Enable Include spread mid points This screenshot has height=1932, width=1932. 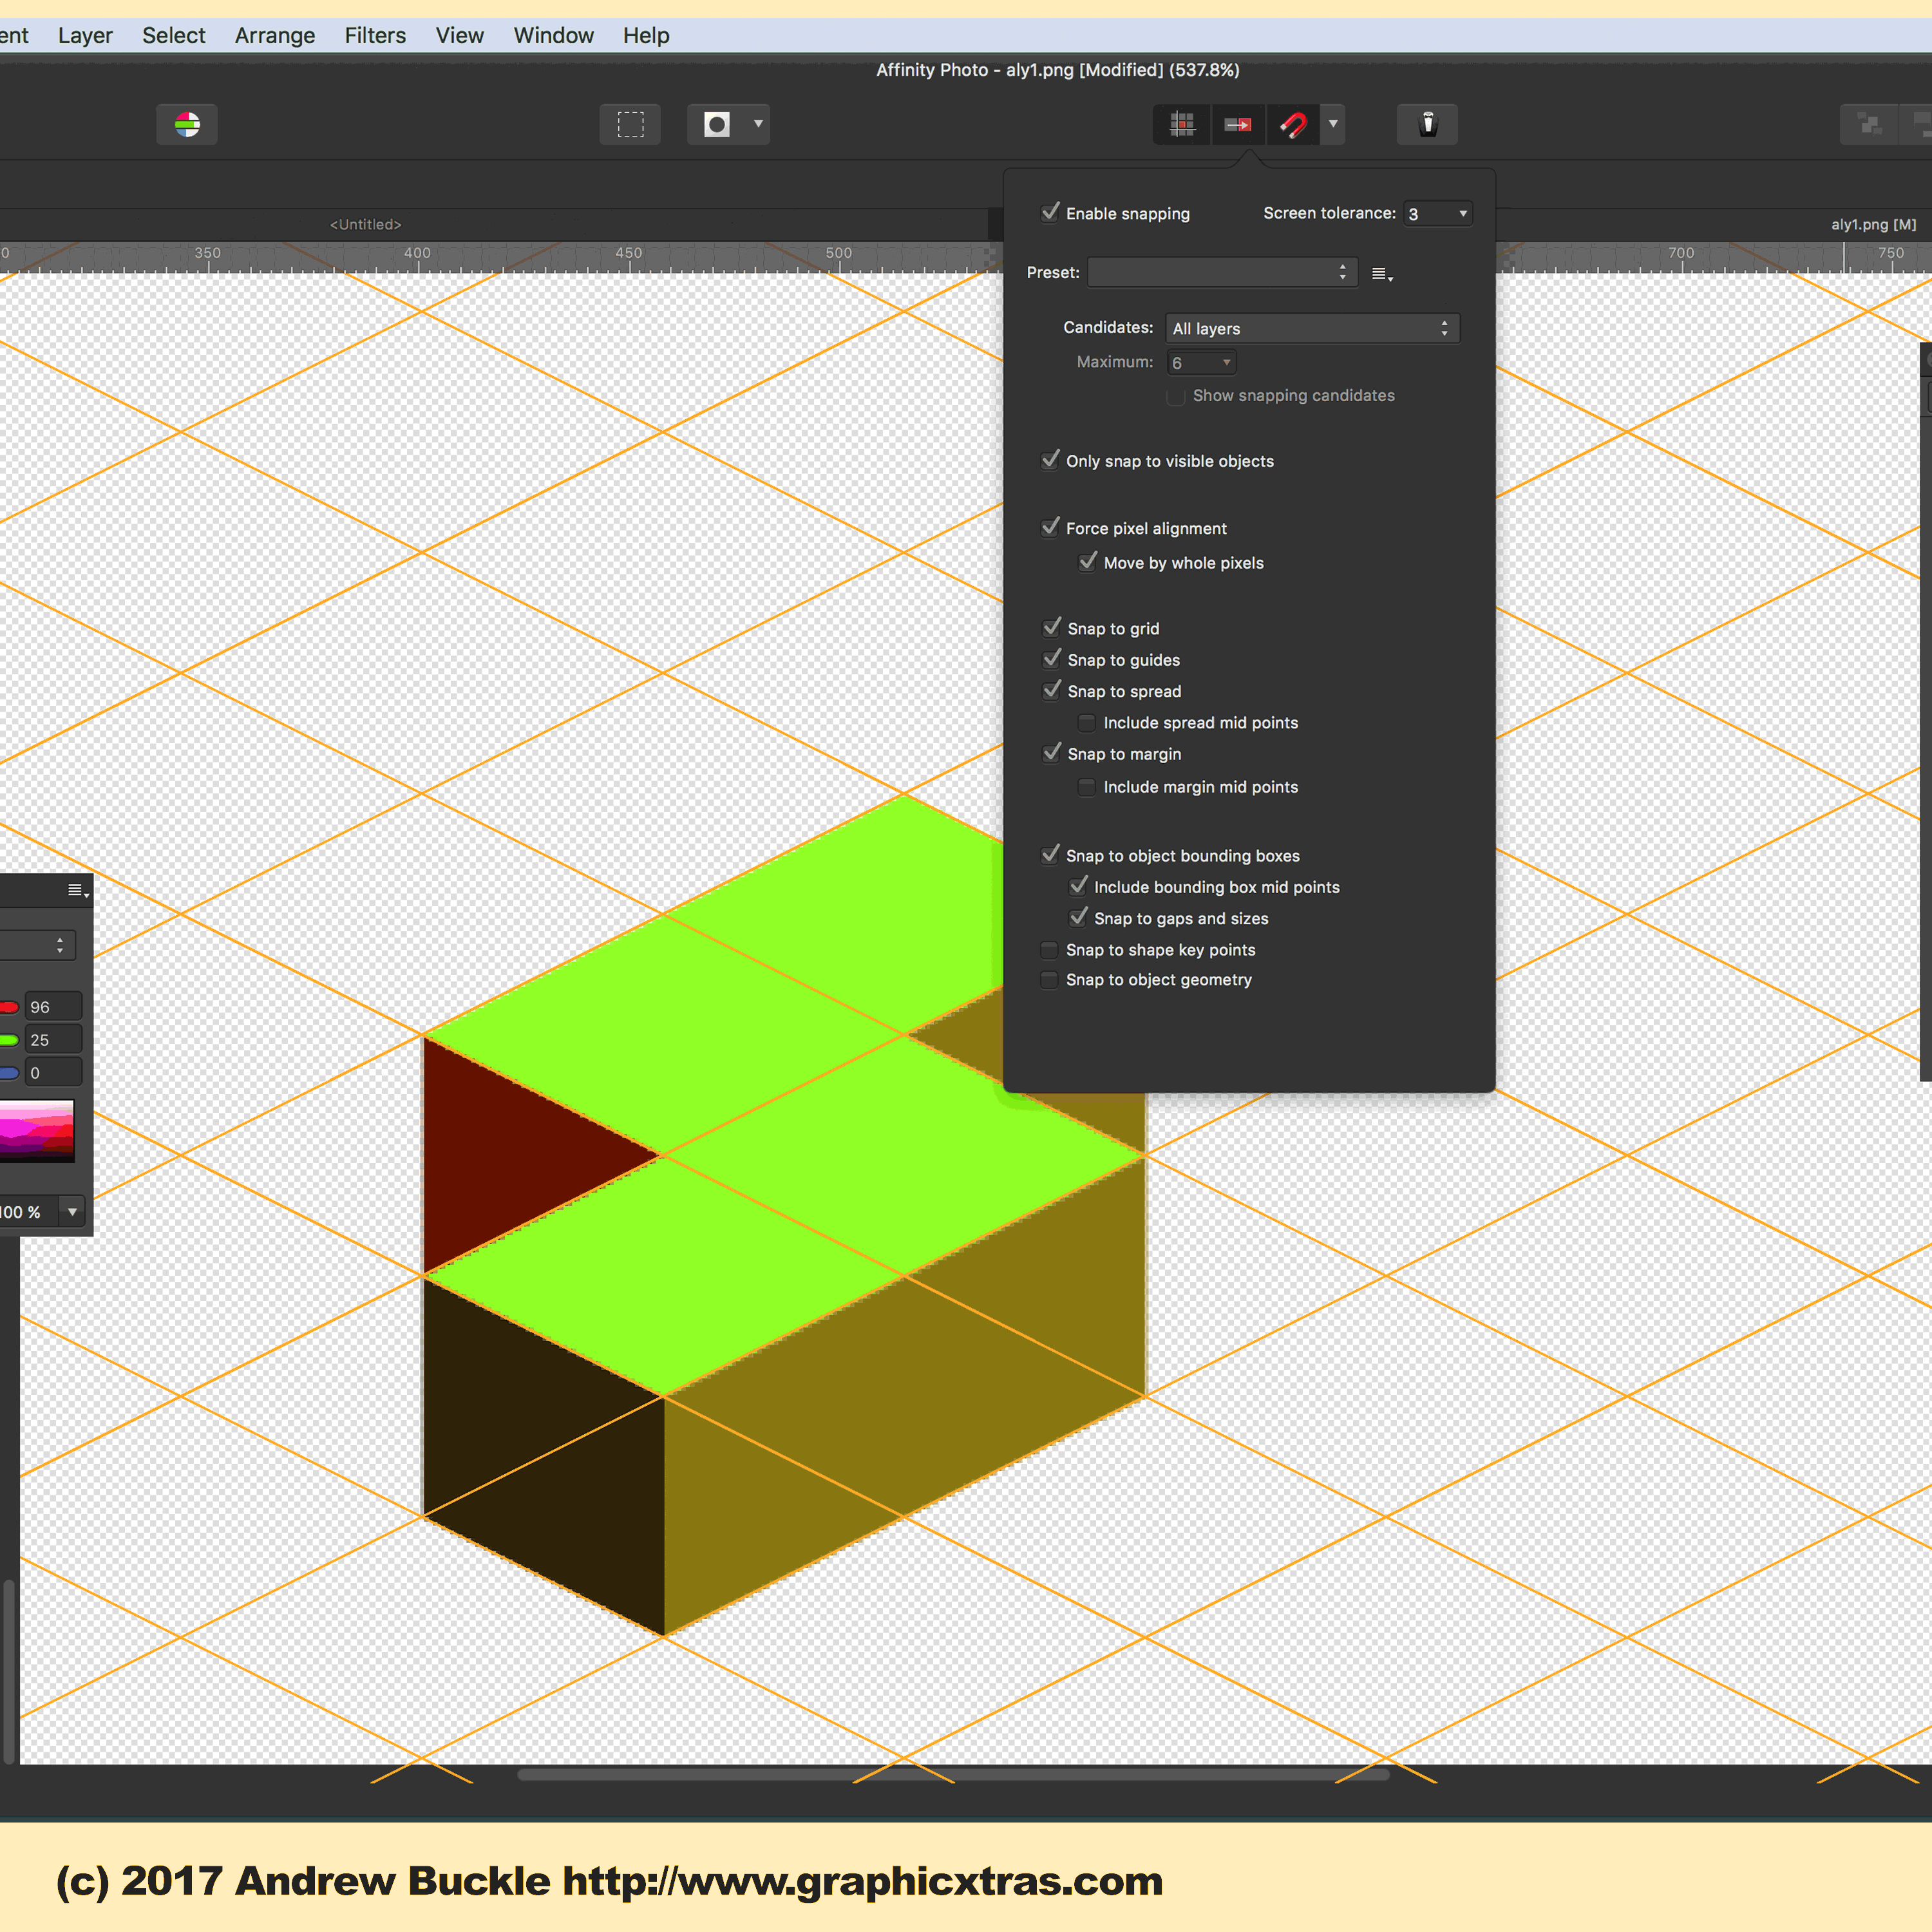tap(1087, 723)
